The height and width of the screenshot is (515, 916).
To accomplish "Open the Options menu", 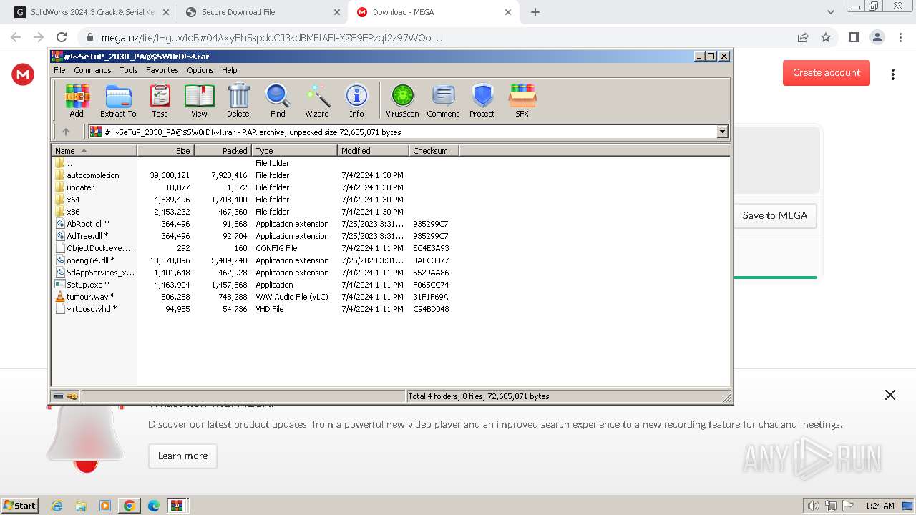I will click(200, 70).
